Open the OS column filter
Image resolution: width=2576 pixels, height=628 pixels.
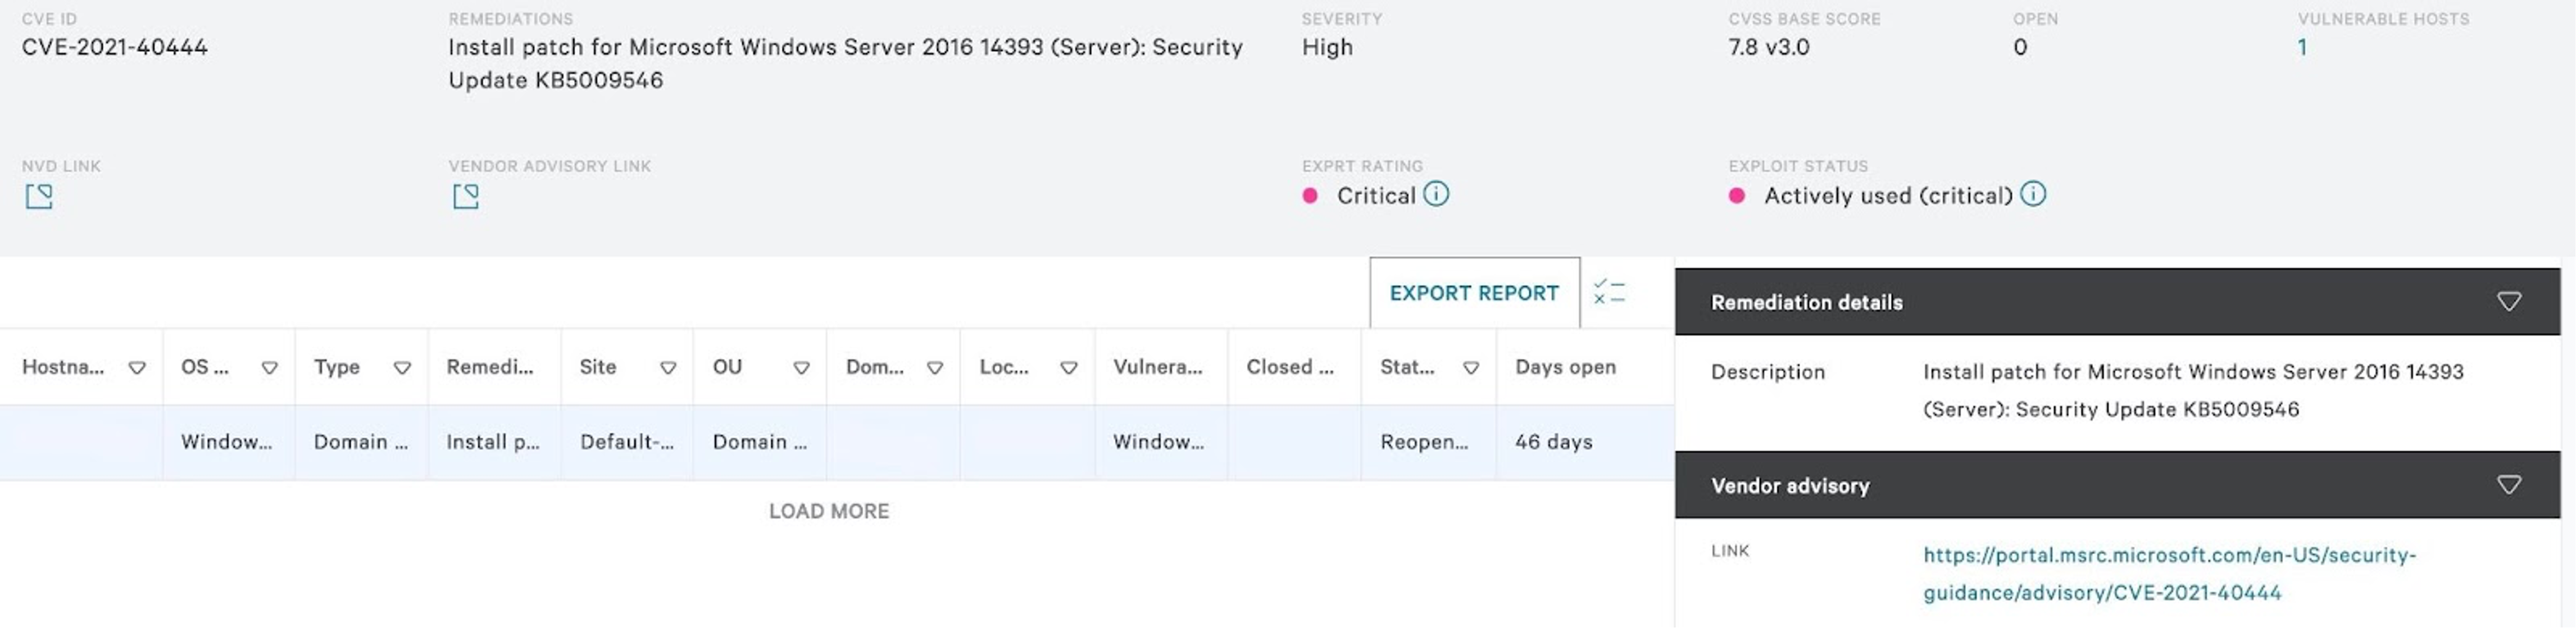point(270,368)
